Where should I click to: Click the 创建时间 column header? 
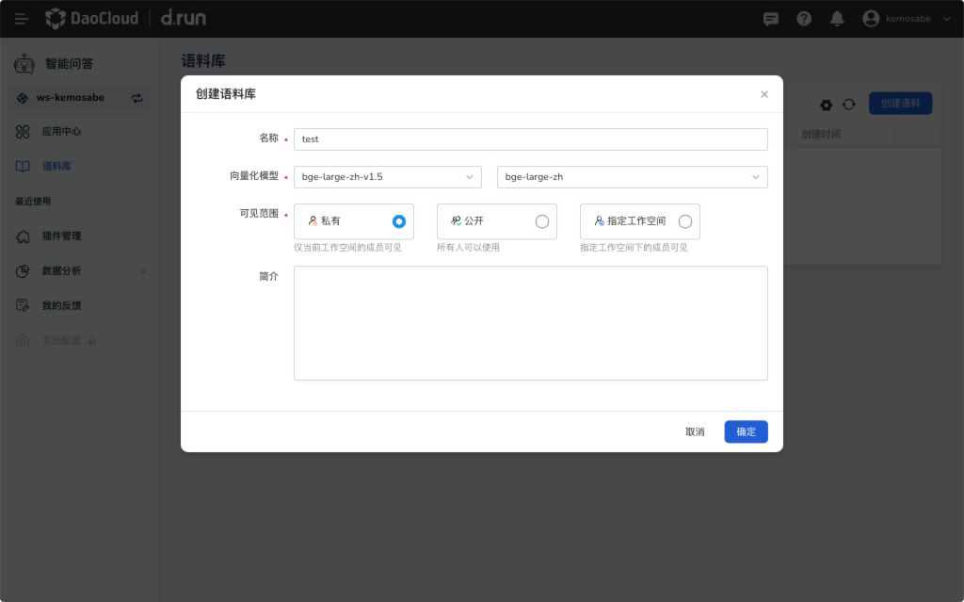[x=821, y=134]
